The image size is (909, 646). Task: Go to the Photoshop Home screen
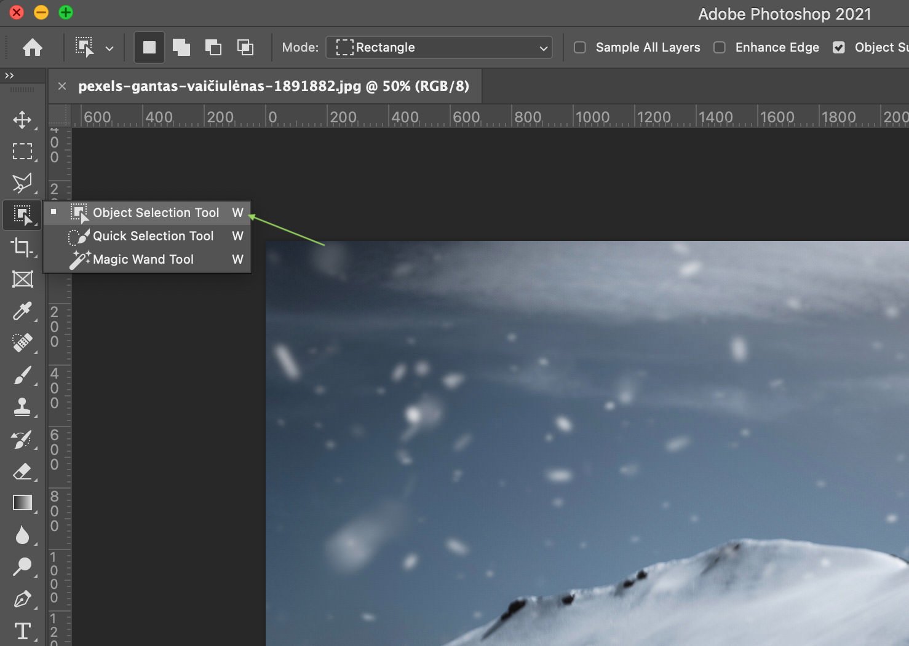pyautogui.click(x=33, y=47)
